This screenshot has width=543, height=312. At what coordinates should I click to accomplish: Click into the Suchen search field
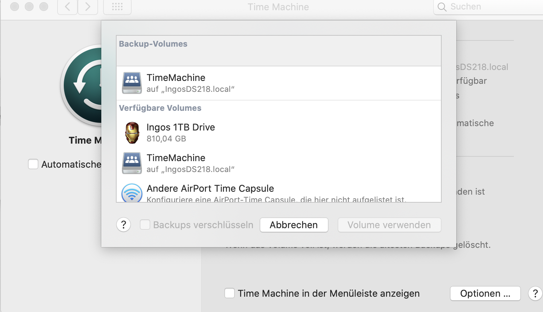(x=488, y=7)
